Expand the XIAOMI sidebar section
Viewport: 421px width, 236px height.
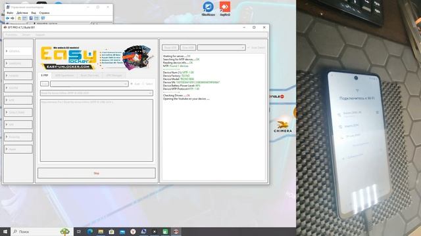point(18,88)
